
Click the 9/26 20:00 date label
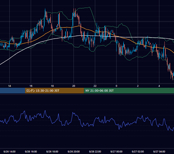pyautogui.click(x=74, y=151)
